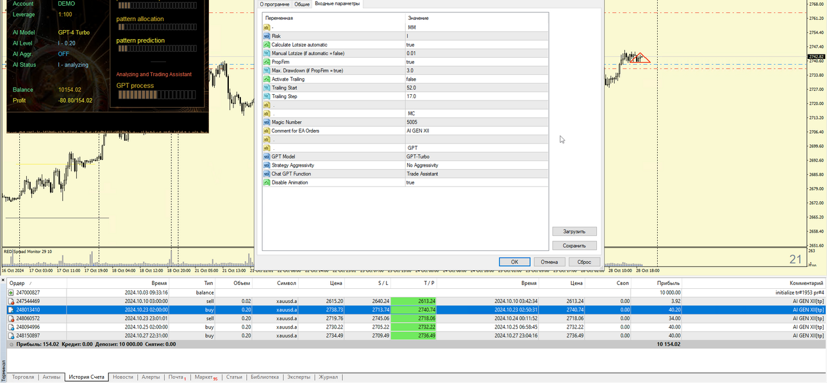Click the string icon in the MM row
The image size is (827, 383).
click(267, 28)
